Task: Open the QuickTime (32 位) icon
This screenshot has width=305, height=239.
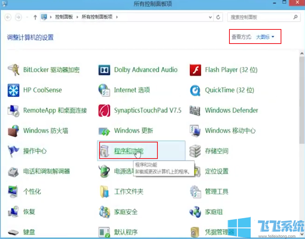Action: [195, 90]
